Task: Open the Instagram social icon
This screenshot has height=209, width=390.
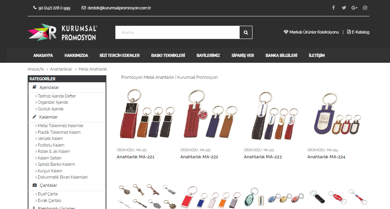Action: coord(365,8)
